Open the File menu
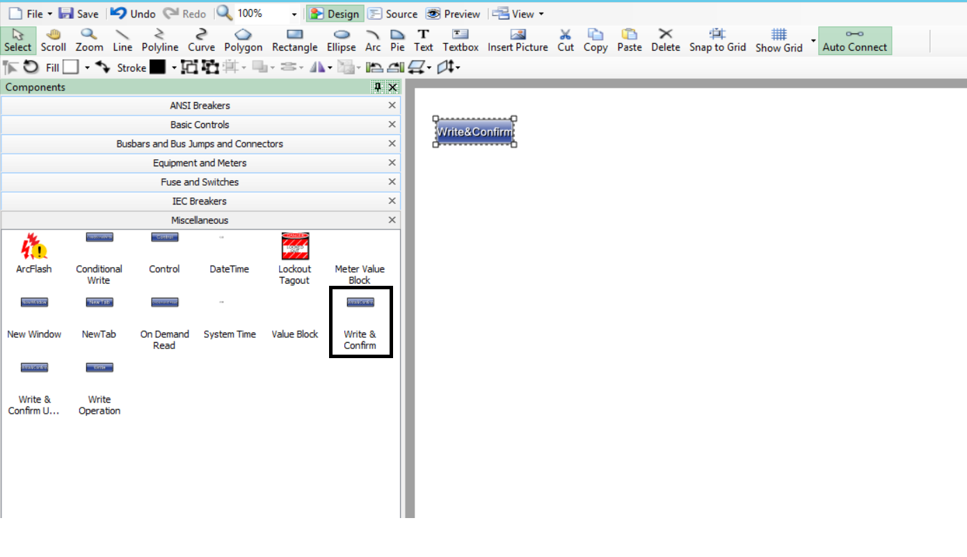Image resolution: width=967 pixels, height=557 pixels. tap(29, 14)
